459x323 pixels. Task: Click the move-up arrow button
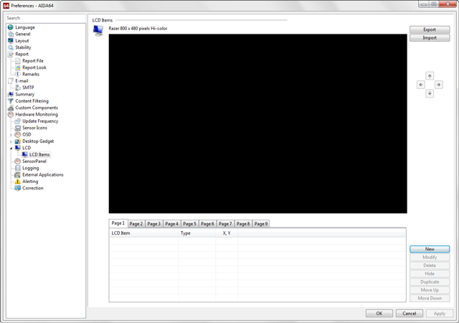click(430, 76)
